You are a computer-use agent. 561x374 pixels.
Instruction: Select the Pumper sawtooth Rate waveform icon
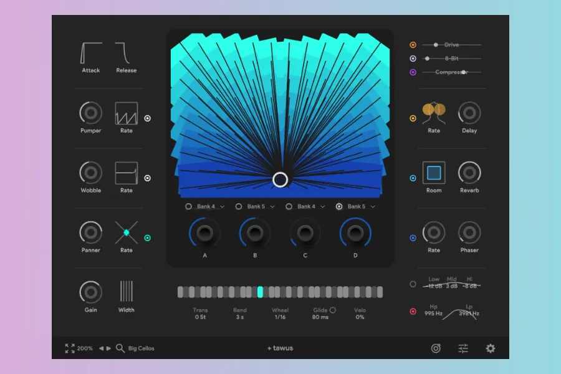point(127,113)
